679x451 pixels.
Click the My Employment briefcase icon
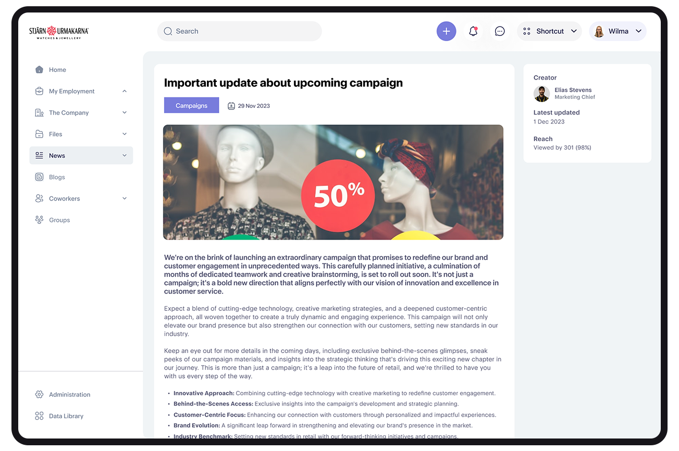[x=39, y=91]
